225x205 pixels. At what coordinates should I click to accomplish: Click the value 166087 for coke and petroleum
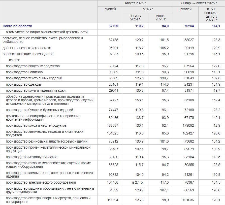pos(112,125)
